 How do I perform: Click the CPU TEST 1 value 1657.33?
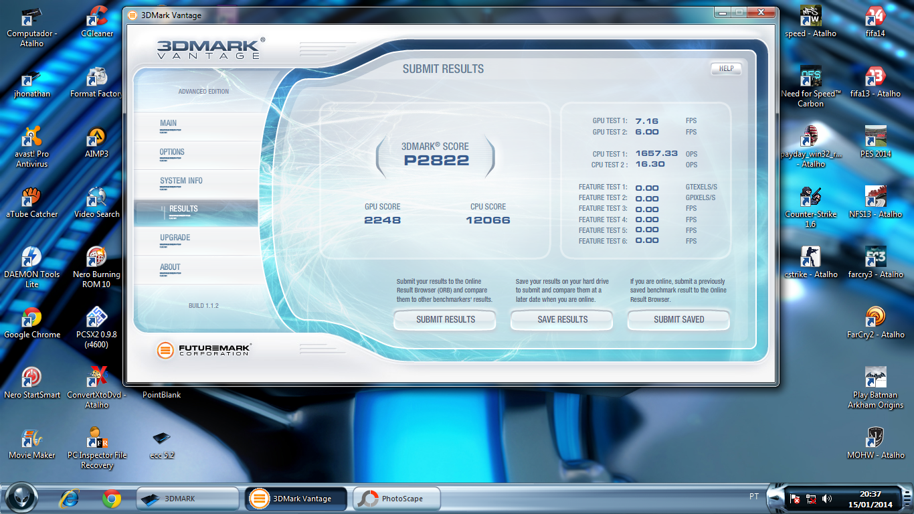(656, 154)
